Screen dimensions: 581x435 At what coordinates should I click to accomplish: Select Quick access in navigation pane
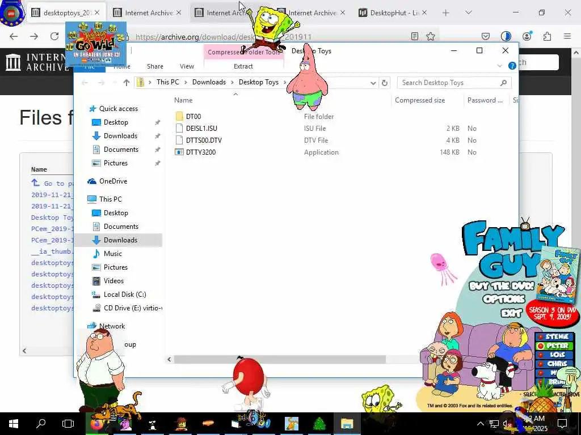pos(118,109)
